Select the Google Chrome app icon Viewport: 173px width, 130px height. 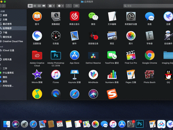pyautogui.click(x=150, y=55)
